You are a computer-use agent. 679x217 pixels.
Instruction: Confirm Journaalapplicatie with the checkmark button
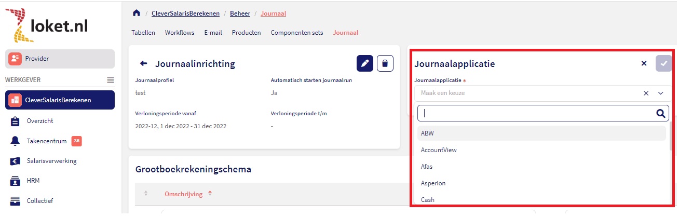[664, 63]
